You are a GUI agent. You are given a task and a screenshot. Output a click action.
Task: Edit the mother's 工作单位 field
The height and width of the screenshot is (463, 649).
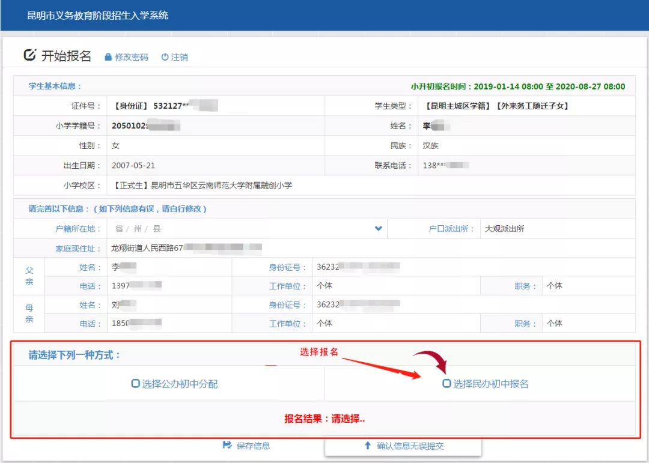[x=397, y=323]
